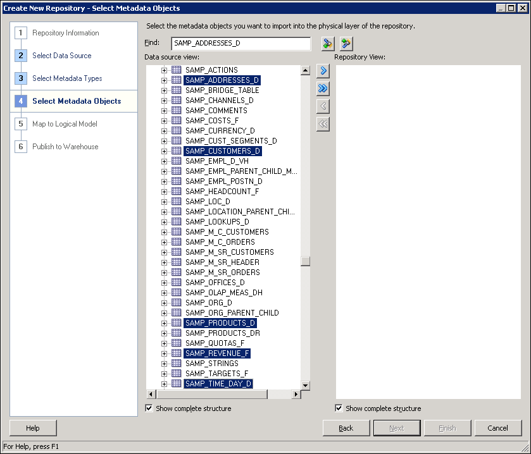Click the Help button
This screenshot has height=454, width=531.
pyautogui.click(x=32, y=428)
